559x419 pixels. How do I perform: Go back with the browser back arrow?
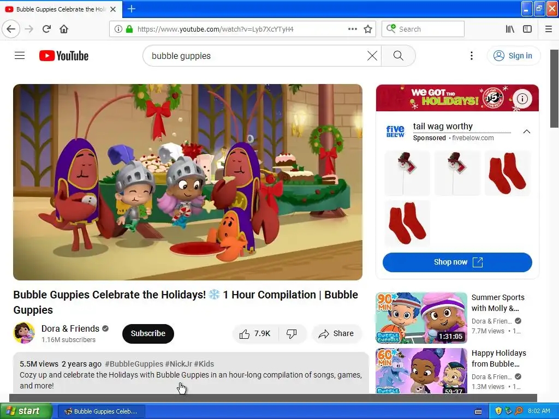pyautogui.click(x=11, y=29)
